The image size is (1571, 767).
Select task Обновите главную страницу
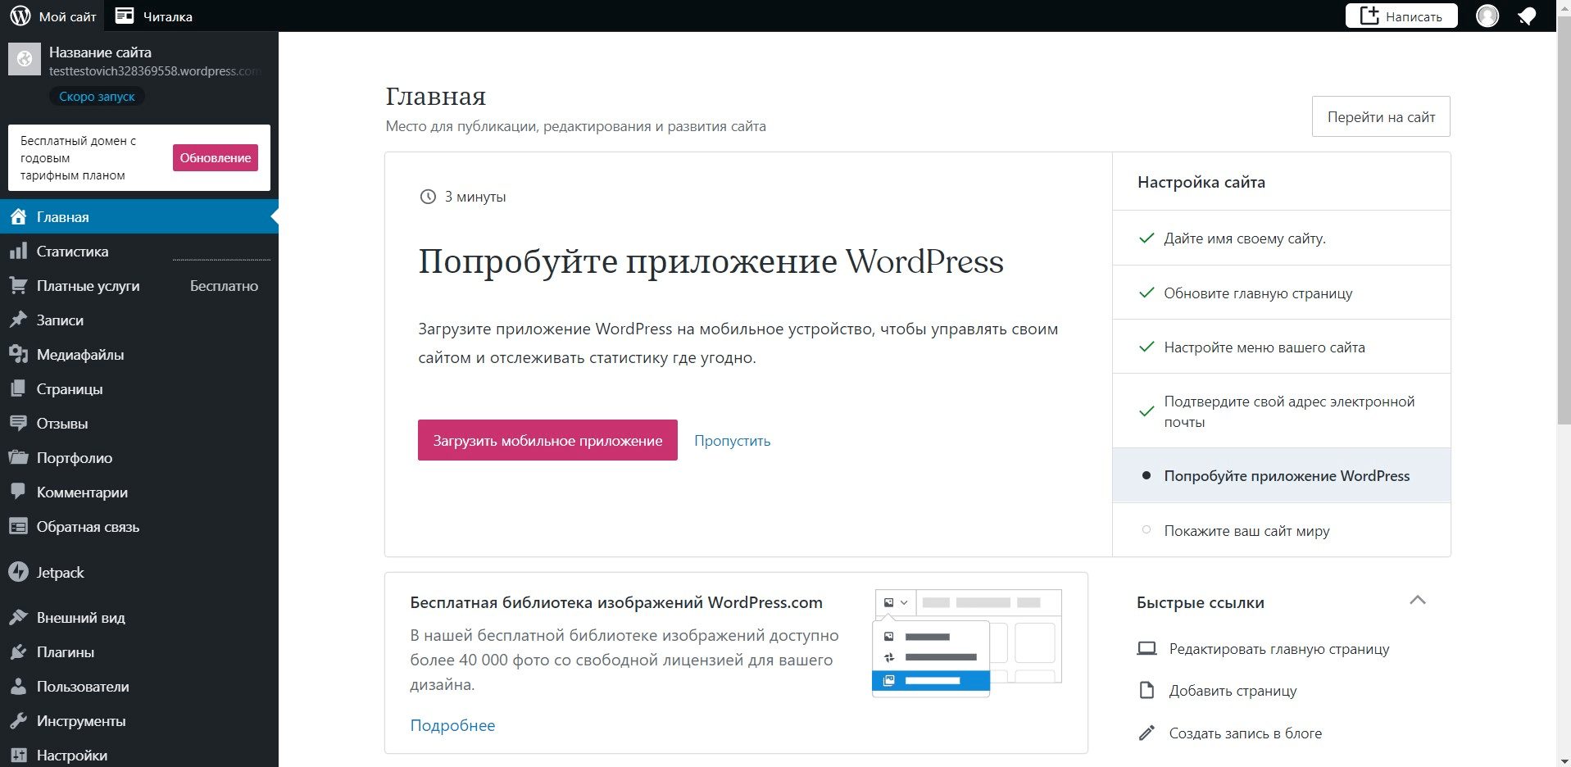coord(1282,293)
